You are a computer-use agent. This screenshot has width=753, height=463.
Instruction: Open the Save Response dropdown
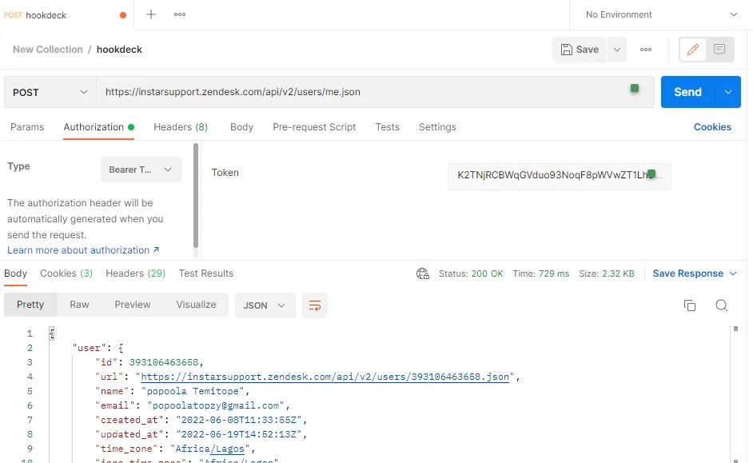[695, 273]
